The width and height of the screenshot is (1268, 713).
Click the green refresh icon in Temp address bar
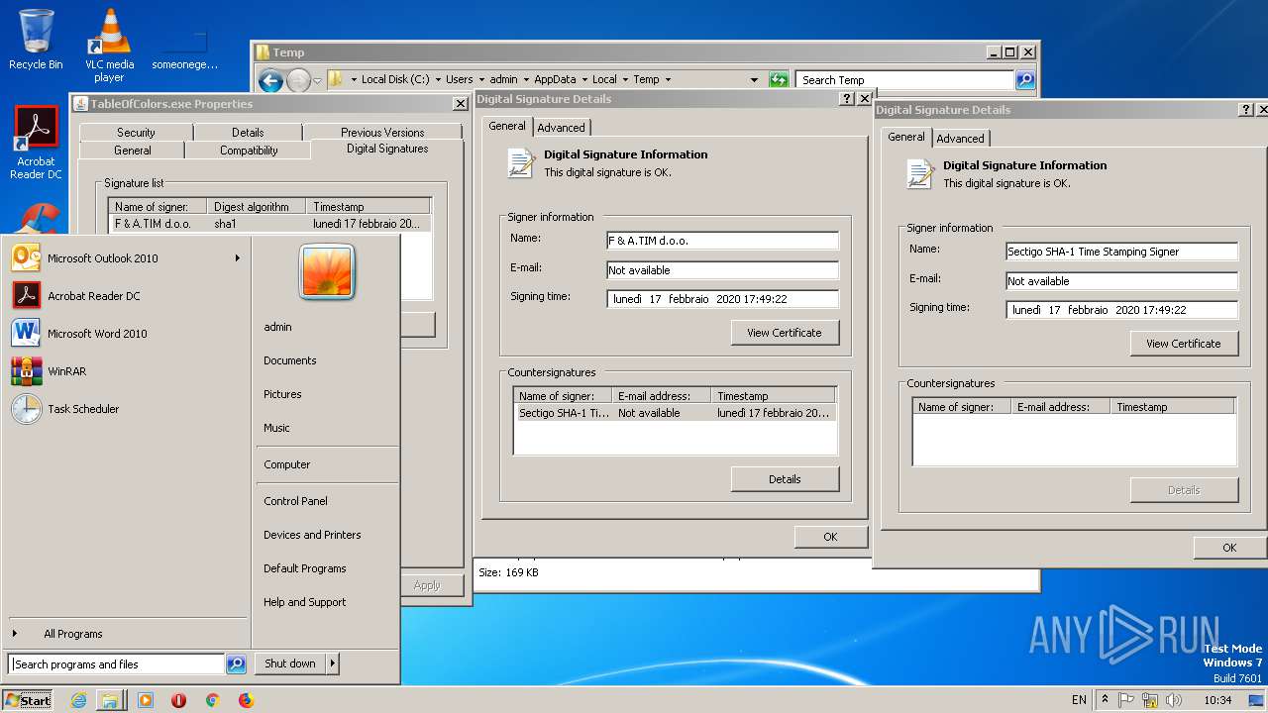(779, 80)
